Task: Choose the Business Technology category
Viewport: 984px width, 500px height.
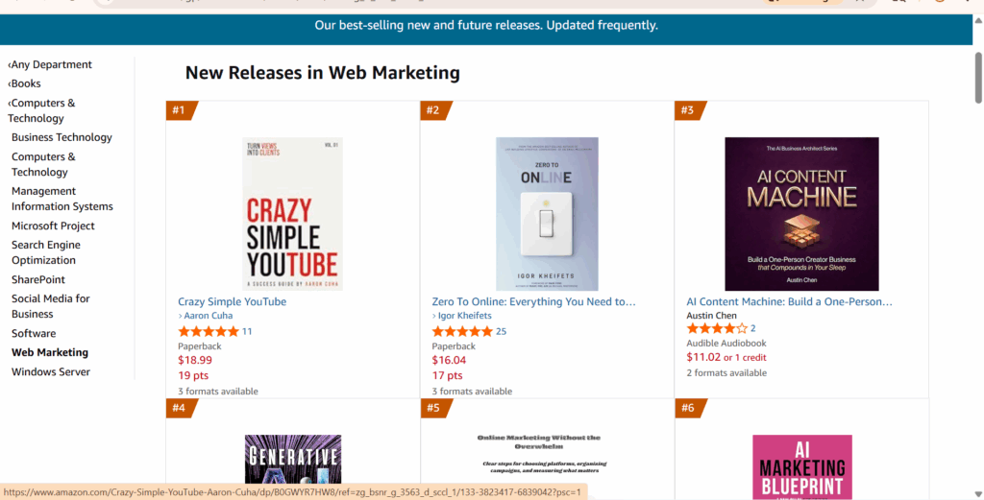Action: [61, 137]
